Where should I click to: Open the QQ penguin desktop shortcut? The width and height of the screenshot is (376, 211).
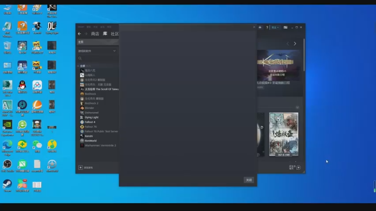pyautogui.click(x=22, y=87)
